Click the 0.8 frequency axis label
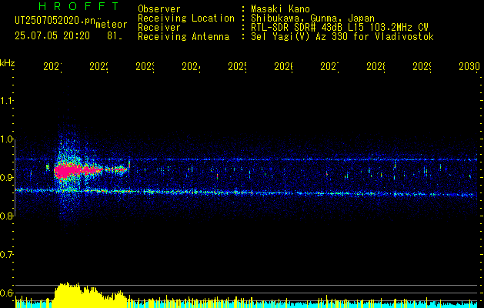This screenshot has height=308, width=484. tap(6, 216)
